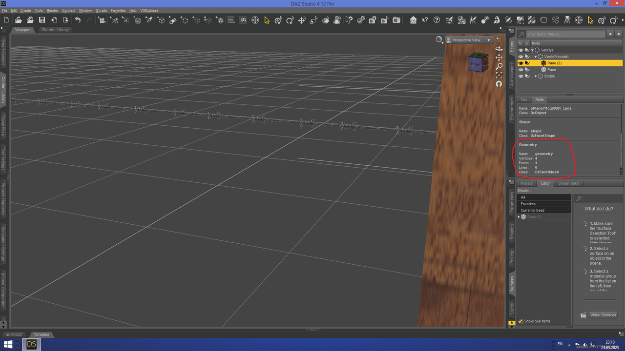The width and height of the screenshot is (625, 351).
Task: Render the scene with camera icon
Action: tap(396, 20)
